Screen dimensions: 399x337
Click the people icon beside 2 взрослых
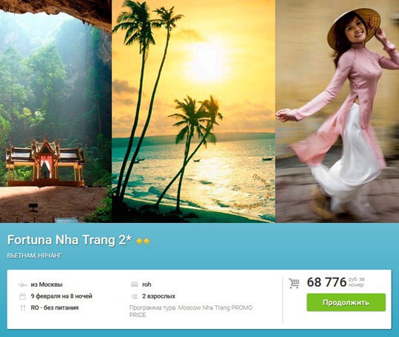click(134, 296)
